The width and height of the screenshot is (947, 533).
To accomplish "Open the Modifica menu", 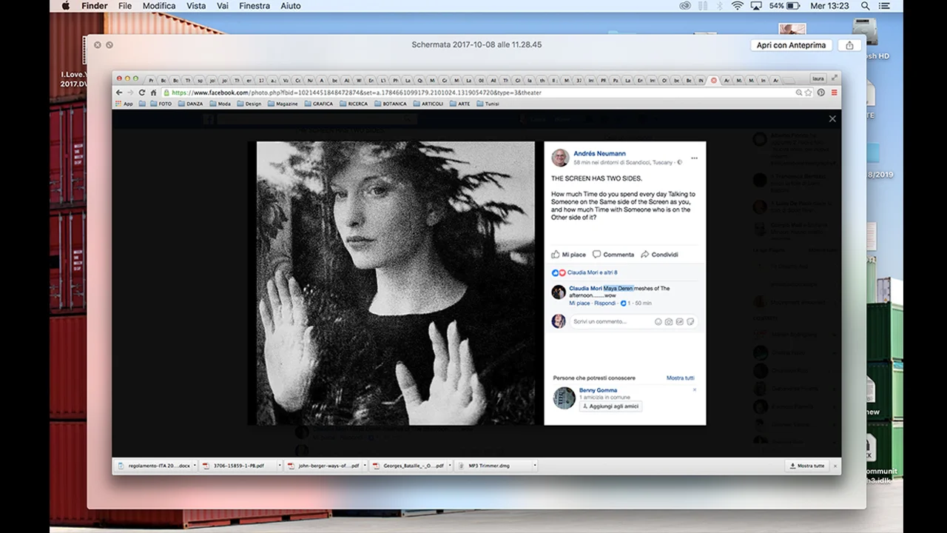I will point(159,6).
